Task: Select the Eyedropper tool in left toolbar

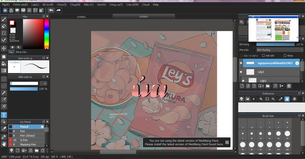Action: [x=4, y=137]
